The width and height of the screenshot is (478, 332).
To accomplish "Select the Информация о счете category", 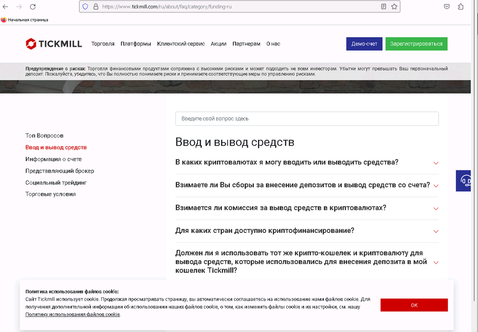I will pyautogui.click(x=54, y=159).
